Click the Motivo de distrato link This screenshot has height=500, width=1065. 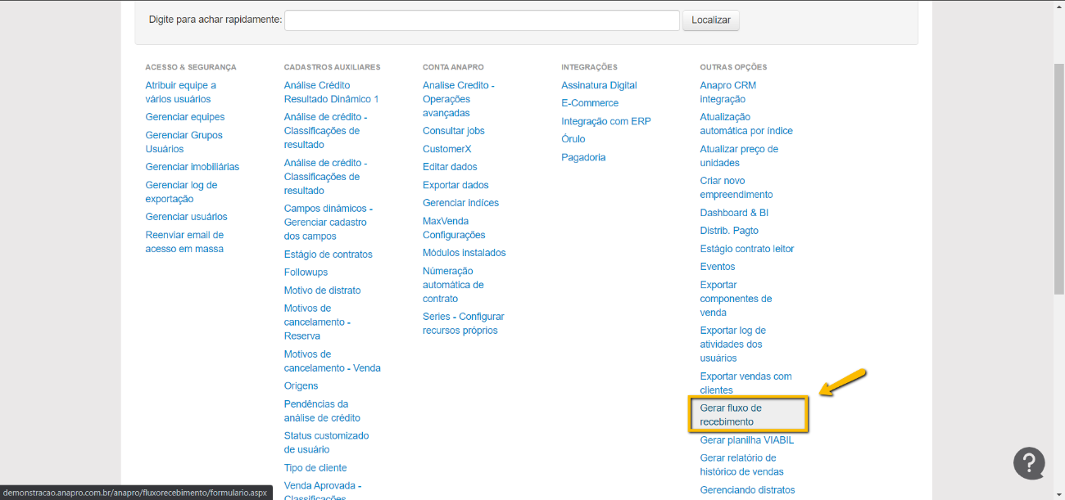point(322,291)
